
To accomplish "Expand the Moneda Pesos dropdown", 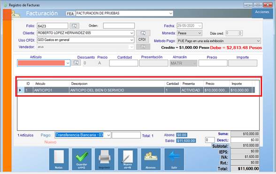I will coord(199,33).
